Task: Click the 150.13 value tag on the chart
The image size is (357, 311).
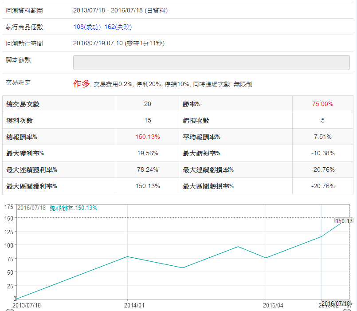Action: point(344,221)
